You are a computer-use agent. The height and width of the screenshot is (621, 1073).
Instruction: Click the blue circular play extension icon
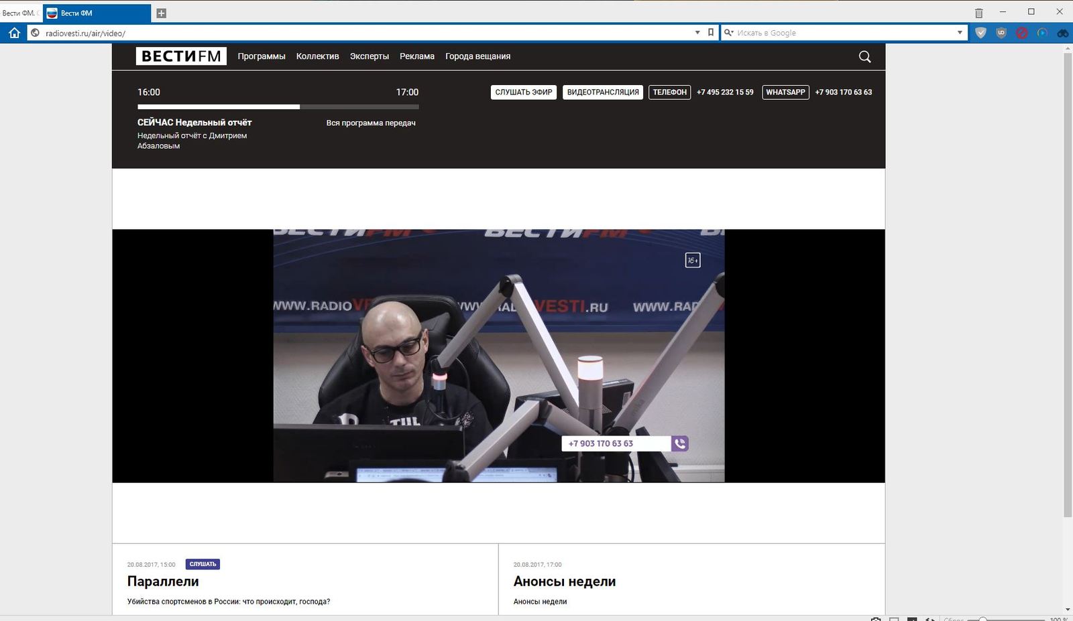pos(1042,32)
